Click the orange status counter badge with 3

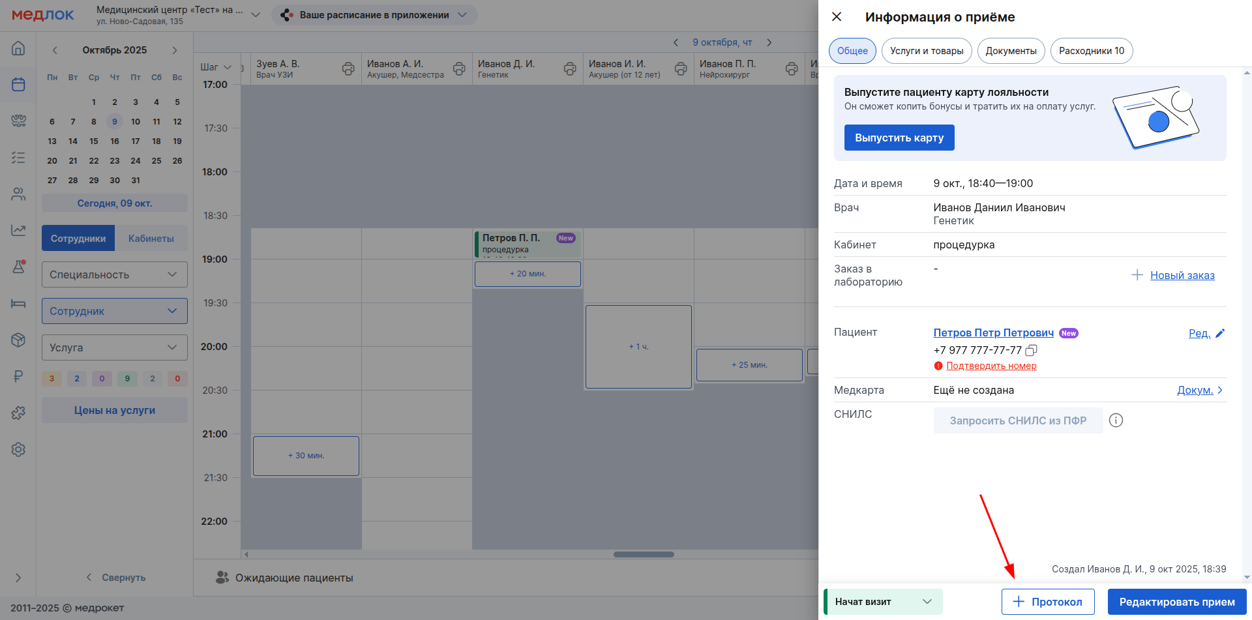coord(52,379)
